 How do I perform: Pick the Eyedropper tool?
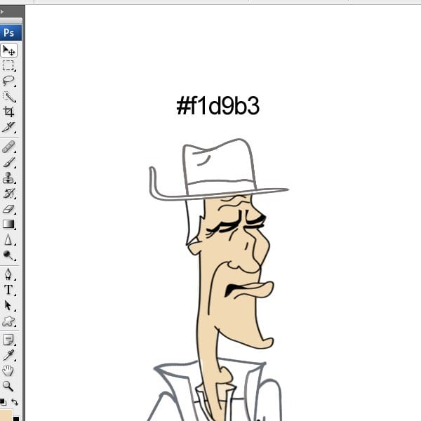click(8, 355)
